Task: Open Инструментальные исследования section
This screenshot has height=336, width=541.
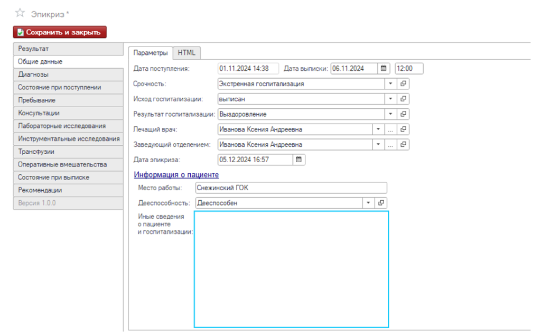Action: pos(68,138)
